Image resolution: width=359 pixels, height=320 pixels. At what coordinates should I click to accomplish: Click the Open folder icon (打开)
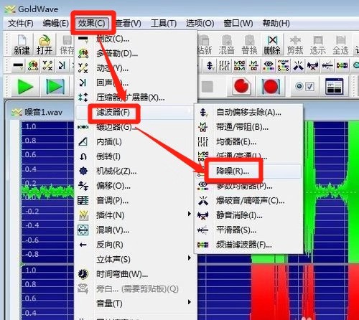45,44
